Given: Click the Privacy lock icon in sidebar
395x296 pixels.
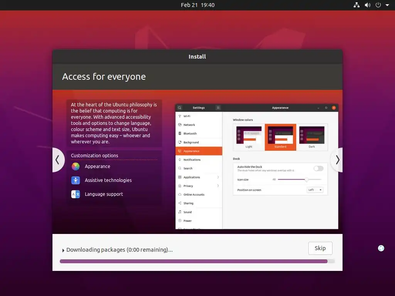Looking at the screenshot, I should pos(180,186).
